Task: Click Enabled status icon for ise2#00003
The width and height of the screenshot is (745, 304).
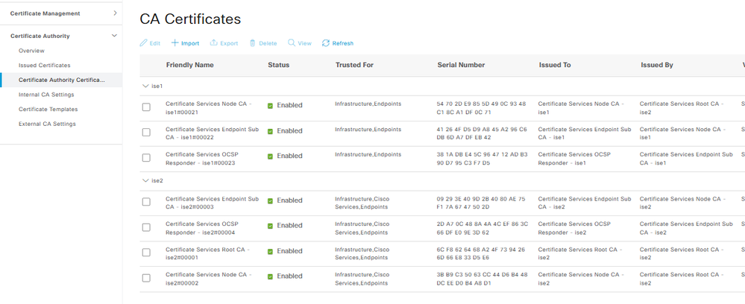Action: coord(271,201)
